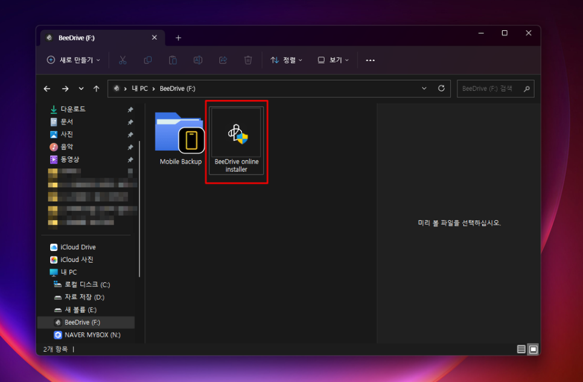Go back with the left arrow
This screenshot has height=382, width=583.
47,89
